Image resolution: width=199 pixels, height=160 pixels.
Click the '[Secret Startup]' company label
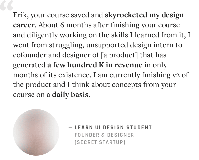(x=100, y=142)
